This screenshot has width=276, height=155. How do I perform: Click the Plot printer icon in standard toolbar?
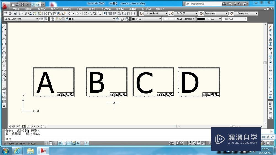coord(21,14)
